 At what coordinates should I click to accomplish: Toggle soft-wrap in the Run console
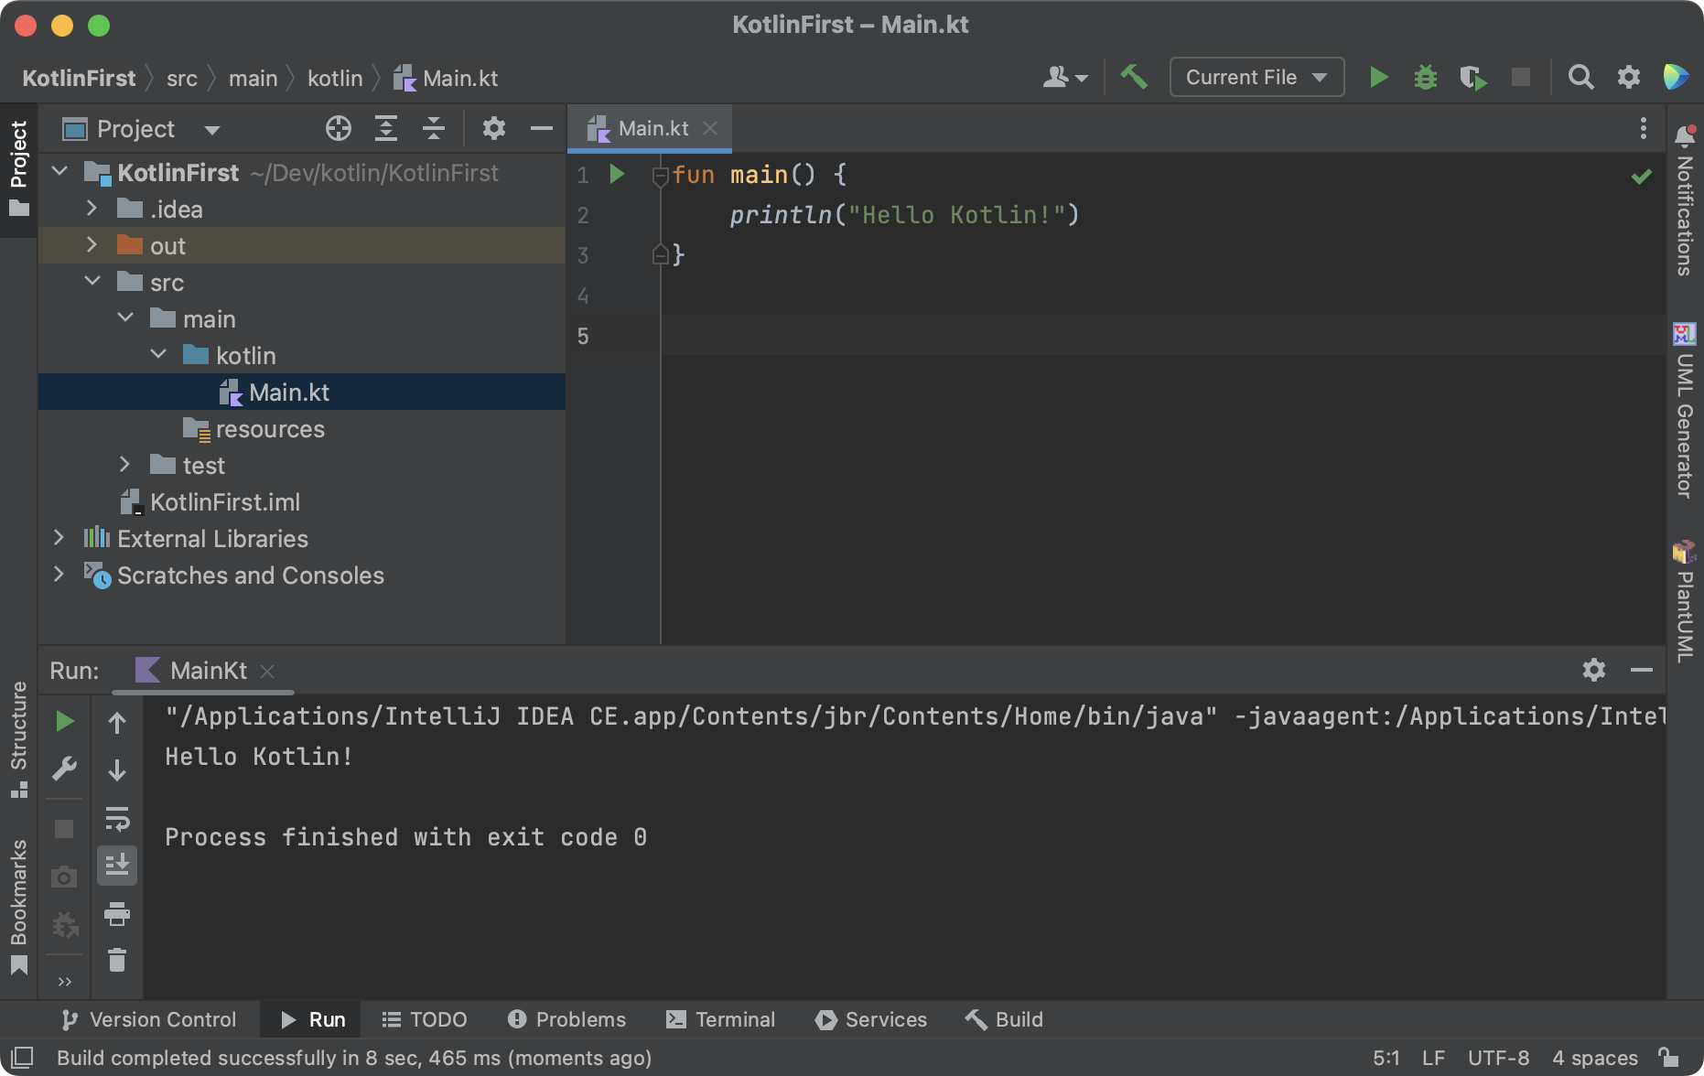pyautogui.click(x=117, y=818)
